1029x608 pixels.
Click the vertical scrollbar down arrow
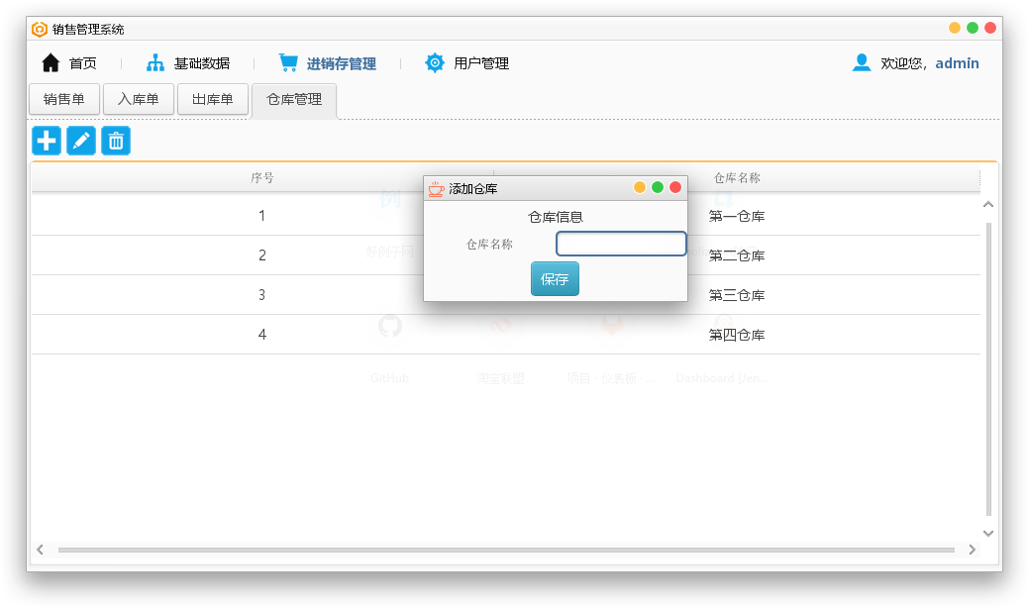988,533
